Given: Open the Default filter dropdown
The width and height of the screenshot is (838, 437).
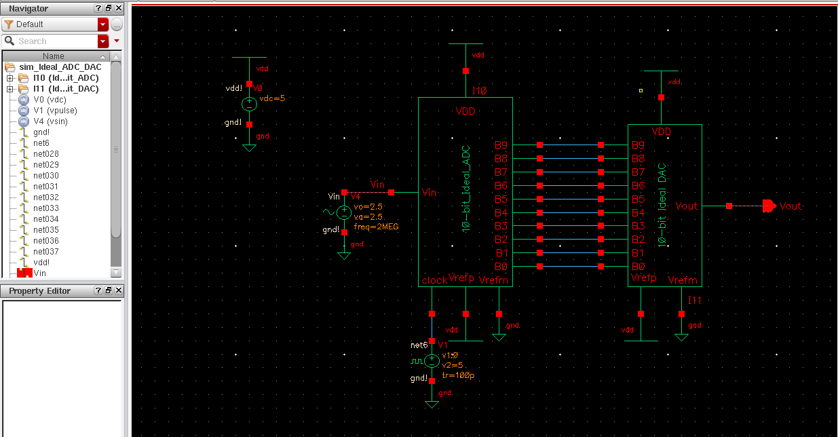Looking at the screenshot, I should 103,24.
